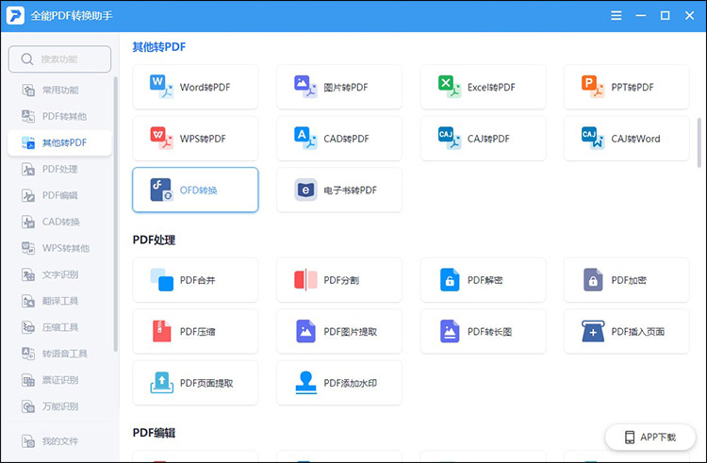Click the phone icon on APP下载

630,437
